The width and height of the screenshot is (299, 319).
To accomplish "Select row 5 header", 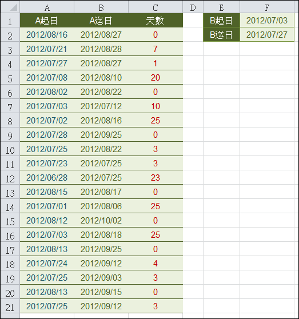I will (x=10, y=78).
